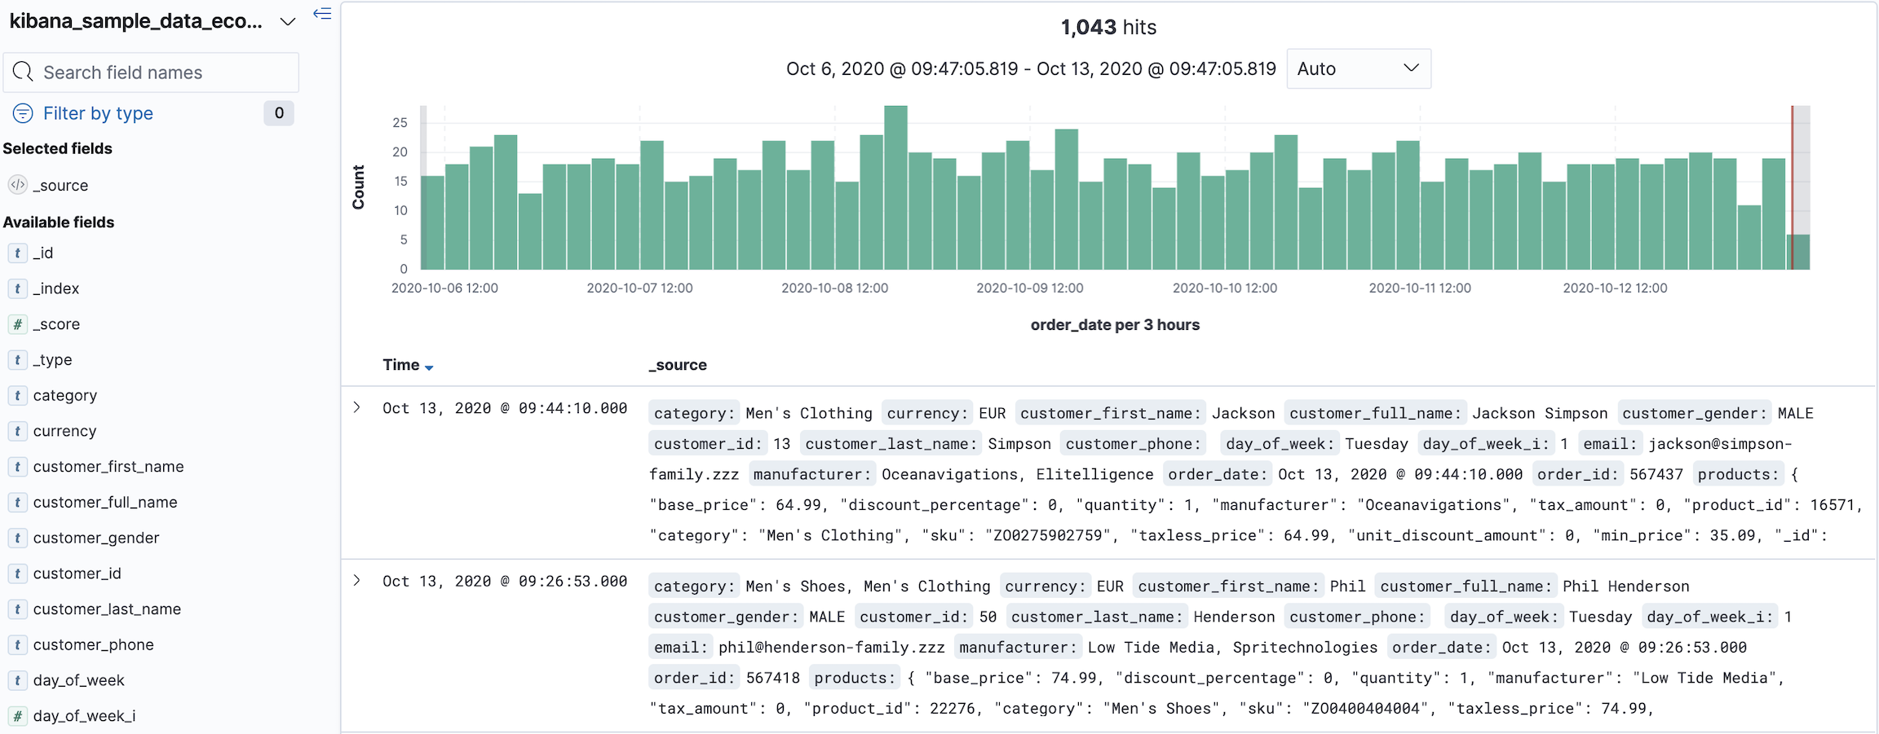Open the Auto interval dropdown
The width and height of the screenshot is (1879, 734).
click(x=1358, y=69)
